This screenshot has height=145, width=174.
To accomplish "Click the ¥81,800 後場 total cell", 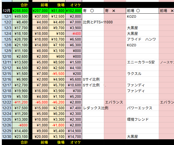I will pos(57,11).
